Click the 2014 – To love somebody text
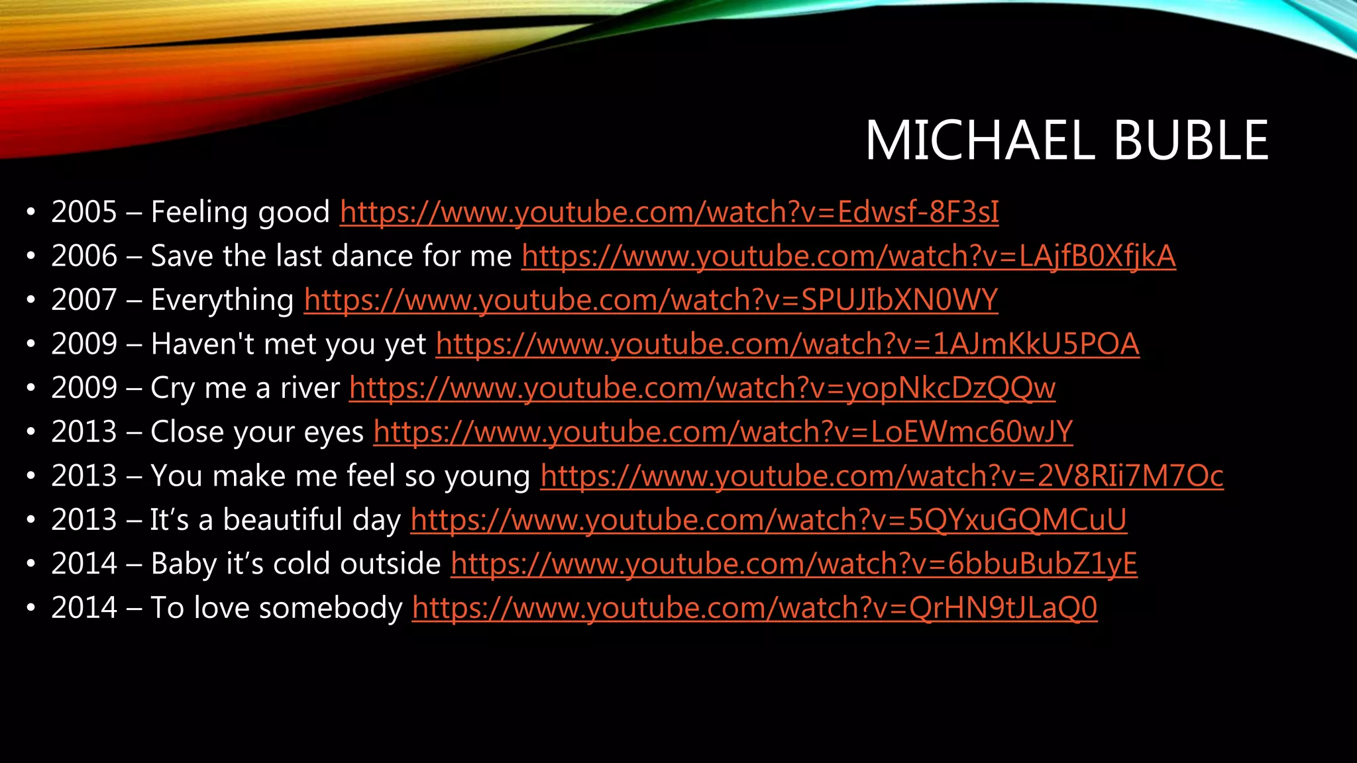 tap(227, 608)
